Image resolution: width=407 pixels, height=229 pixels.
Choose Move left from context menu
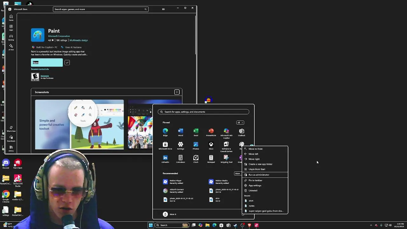(265, 154)
